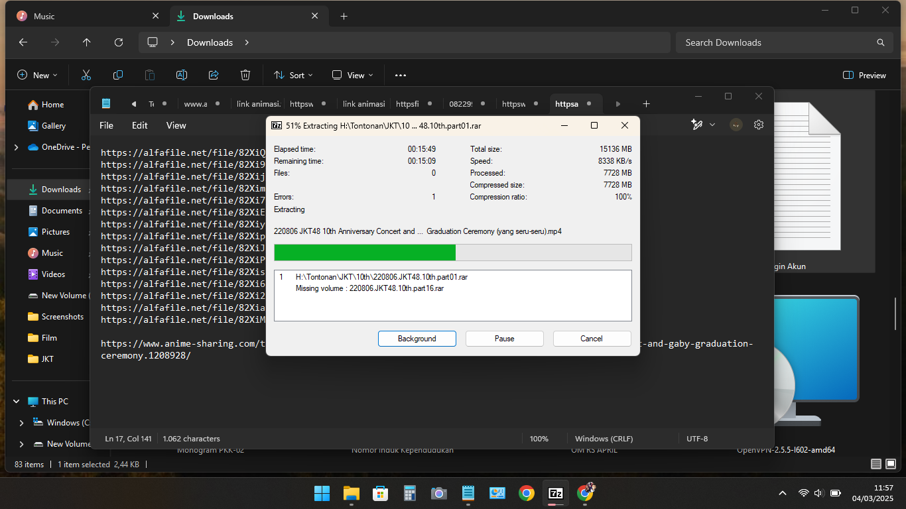Click Missing volume error message line

coord(369,288)
